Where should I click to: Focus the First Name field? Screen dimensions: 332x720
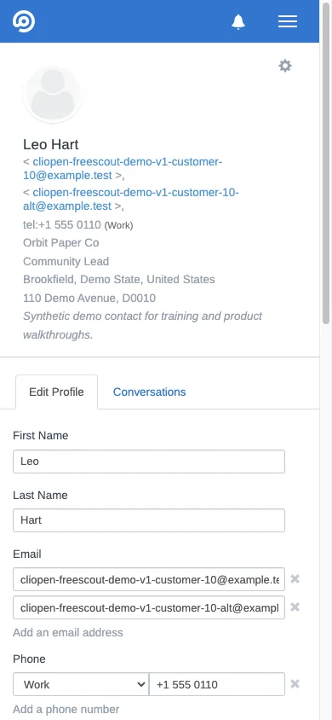[x=149, y=462]
